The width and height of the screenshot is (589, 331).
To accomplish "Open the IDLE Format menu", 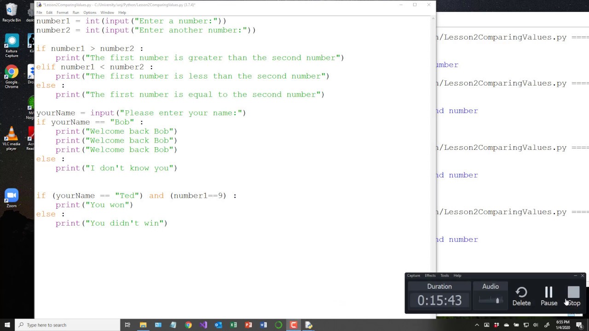I will tap(63, 12).
